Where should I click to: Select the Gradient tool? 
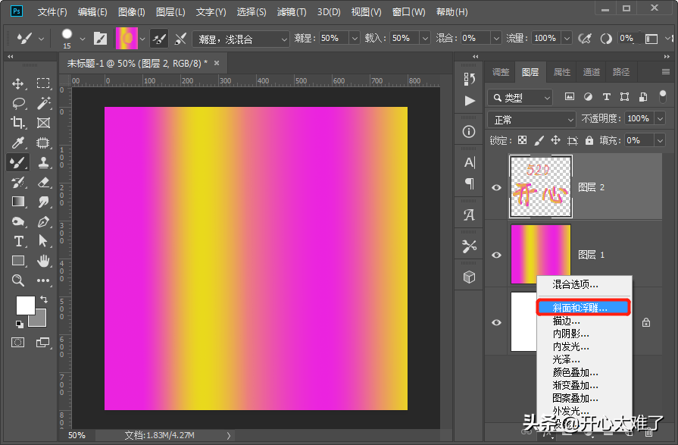coord(18,202)
